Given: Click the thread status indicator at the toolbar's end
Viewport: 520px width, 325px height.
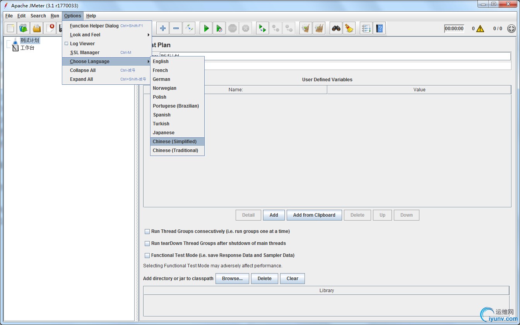Looking at the screenshot, I should click(x=511, y=29).
